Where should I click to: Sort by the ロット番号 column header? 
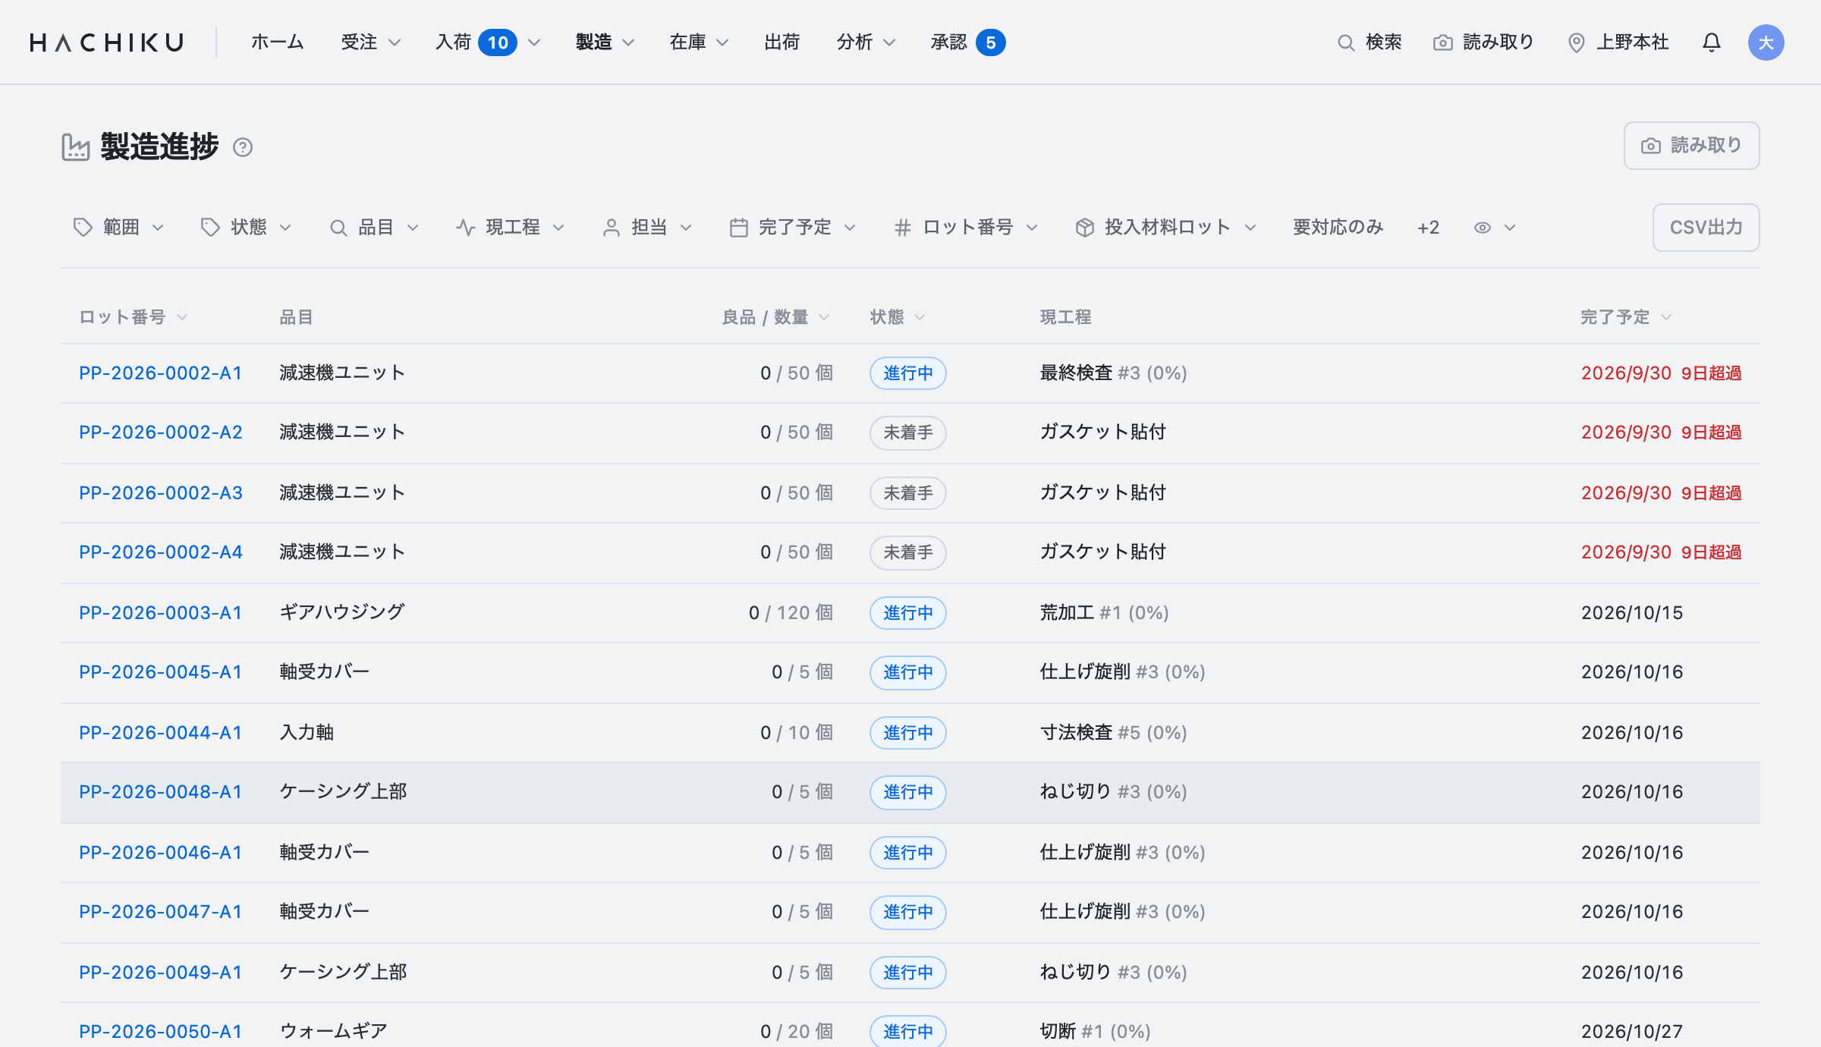click(134, 317)
